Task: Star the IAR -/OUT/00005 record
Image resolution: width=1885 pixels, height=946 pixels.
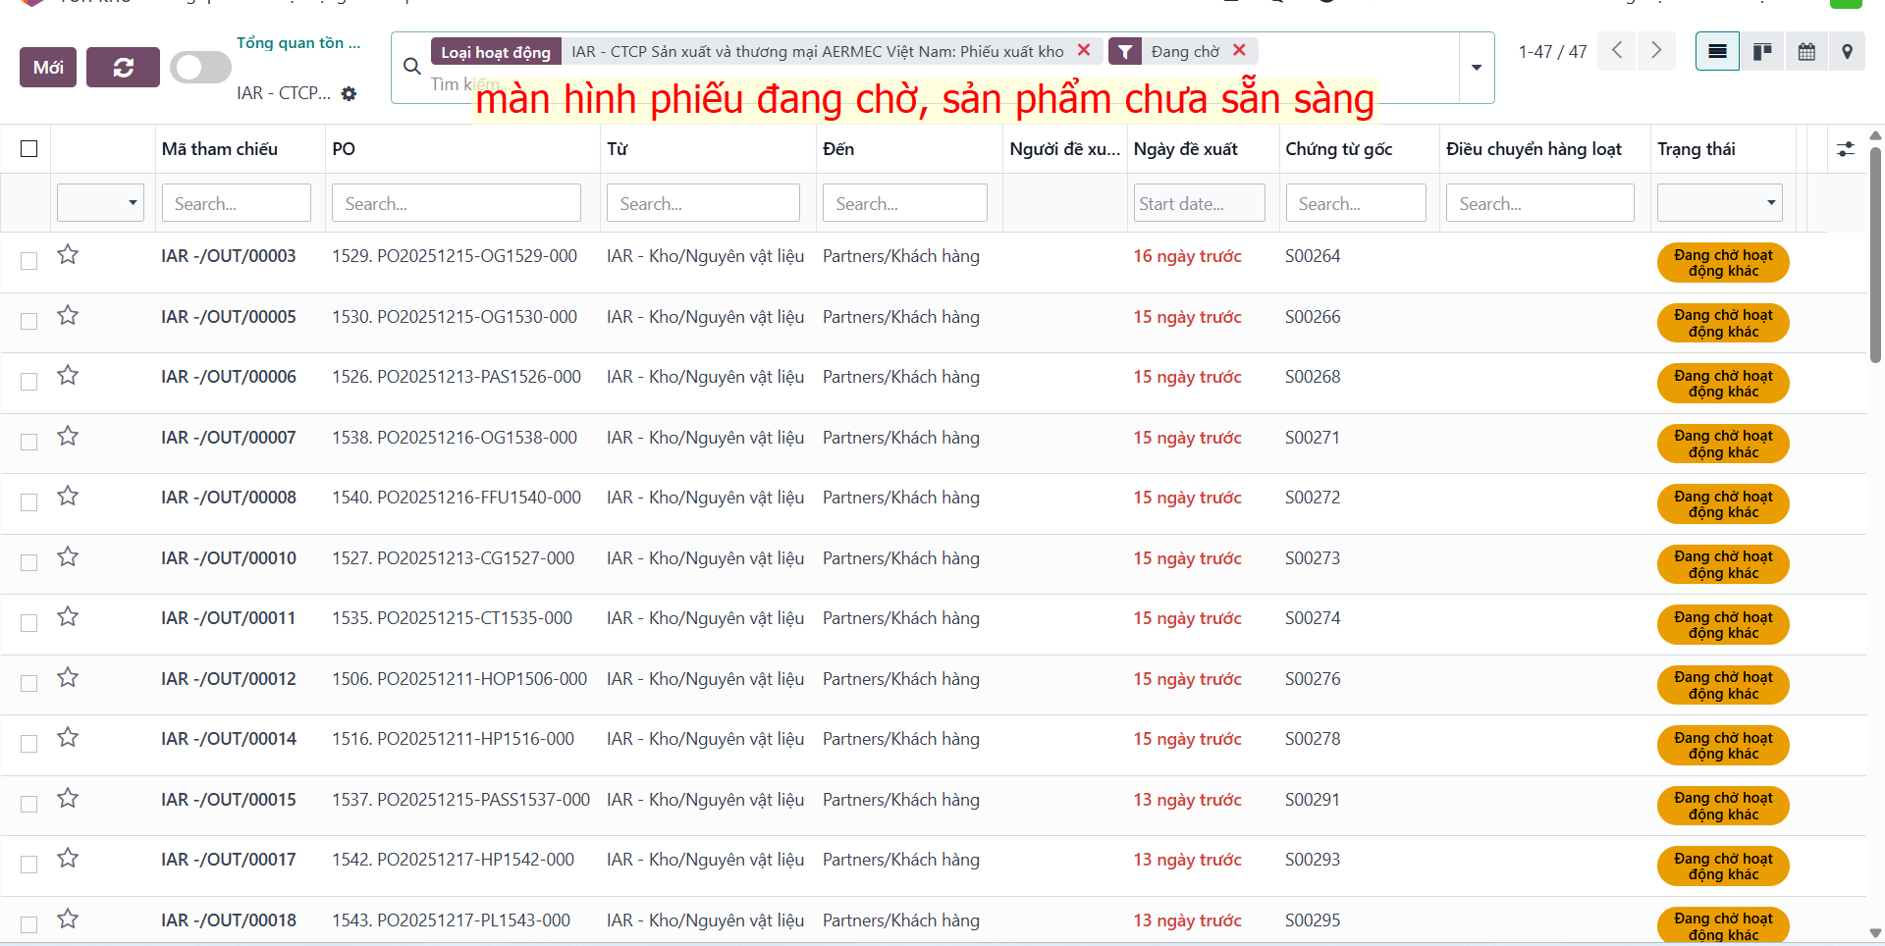Action: (68, 316)
